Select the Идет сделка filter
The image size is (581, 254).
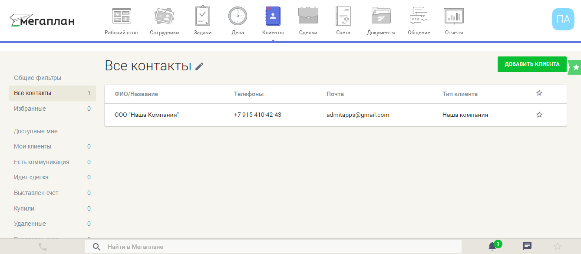click(x=52, y=177)
